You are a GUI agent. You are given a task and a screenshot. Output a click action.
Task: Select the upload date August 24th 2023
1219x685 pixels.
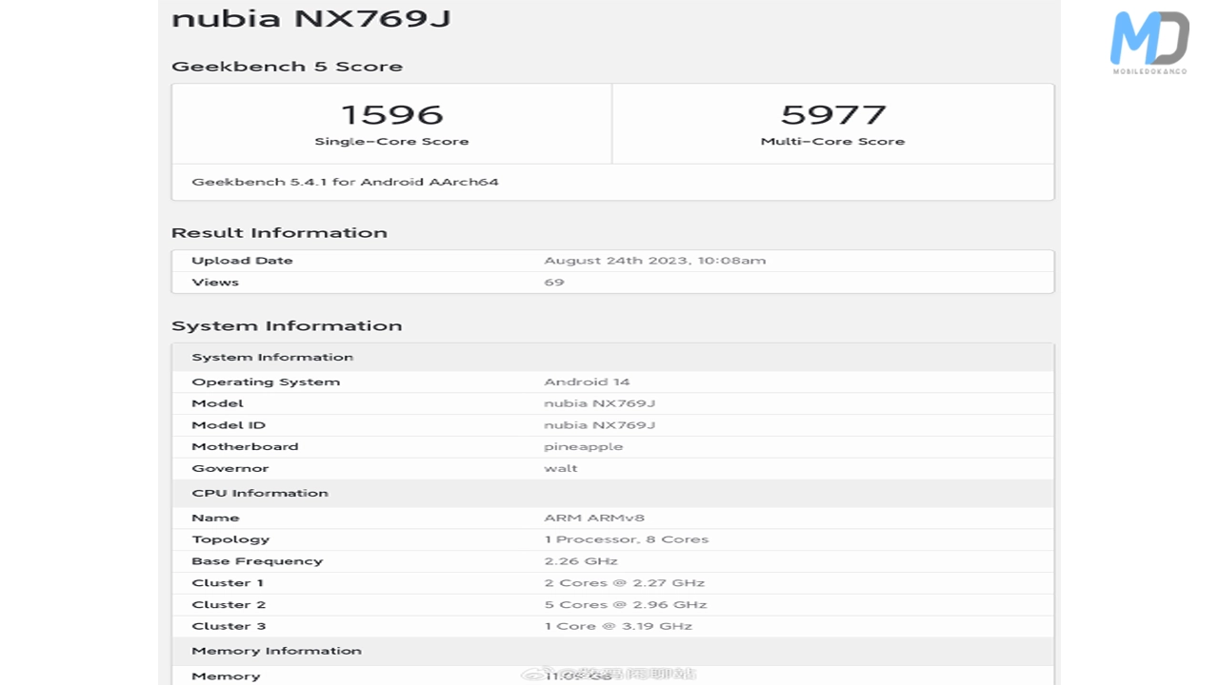(654, 261)
